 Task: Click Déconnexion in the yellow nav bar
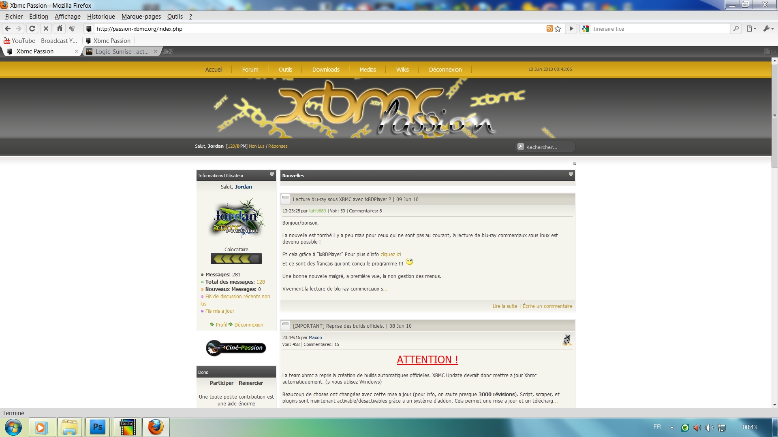point(445,70)
